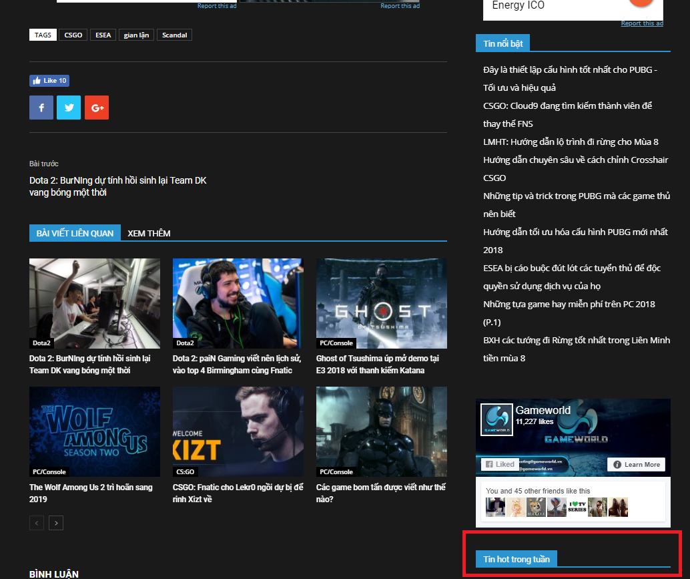Viewport: 690px width, 579px height.
Task: Click Dota2 category label on BurNIng thumbnail
Action: coord(42,343)
